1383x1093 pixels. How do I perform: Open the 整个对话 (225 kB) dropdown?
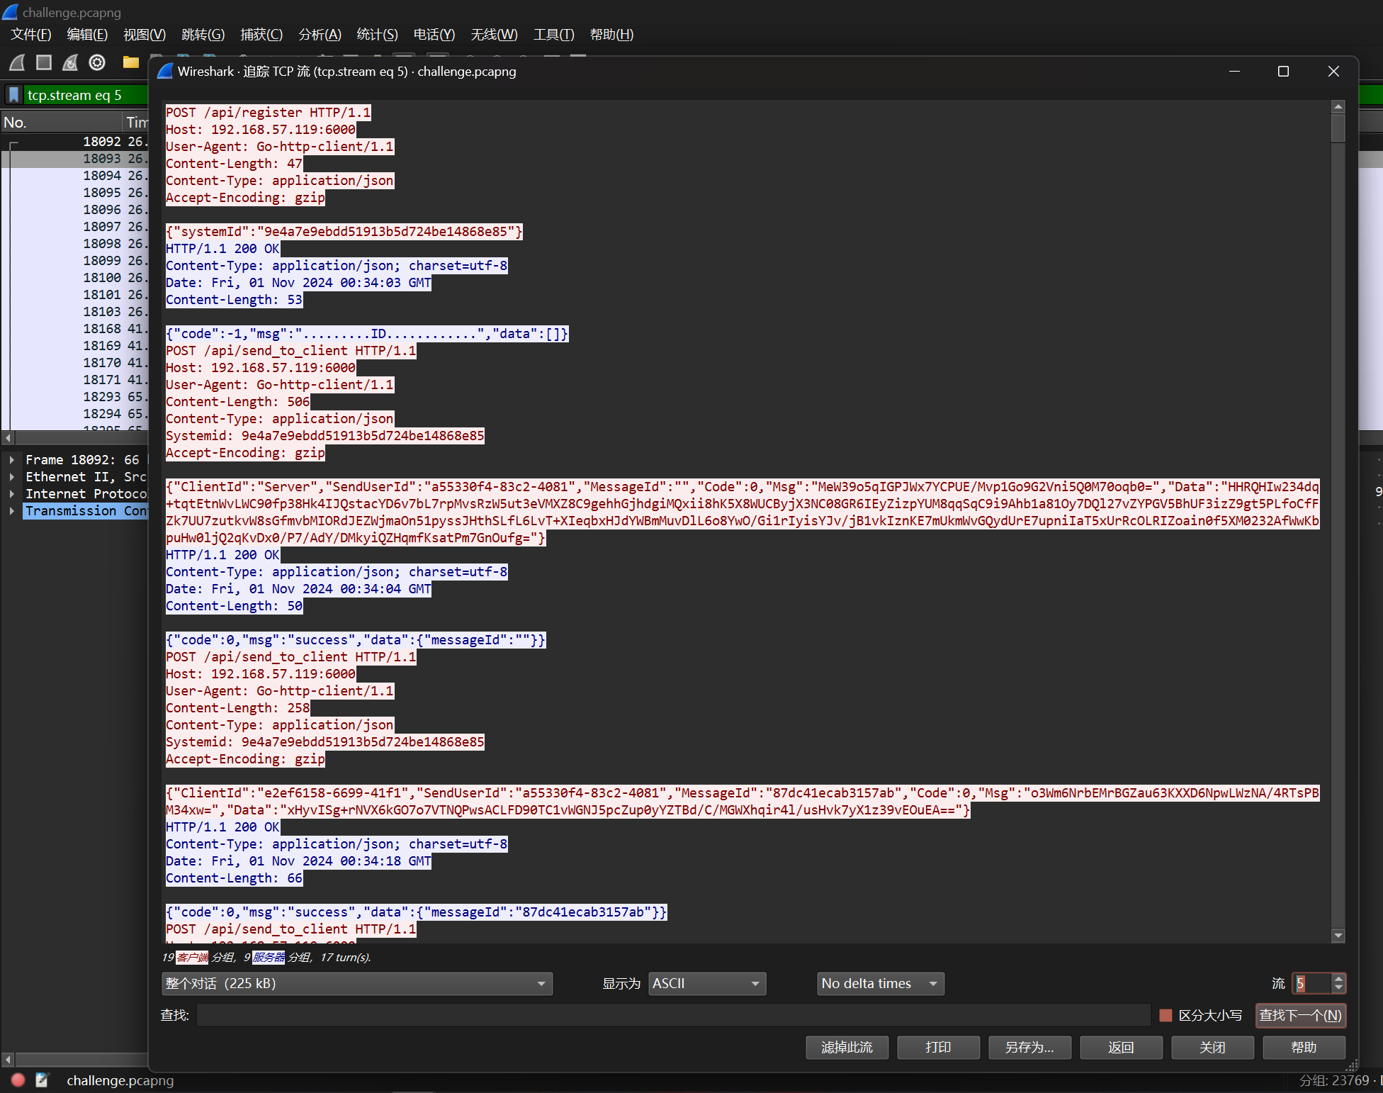[x=357, y=984]
